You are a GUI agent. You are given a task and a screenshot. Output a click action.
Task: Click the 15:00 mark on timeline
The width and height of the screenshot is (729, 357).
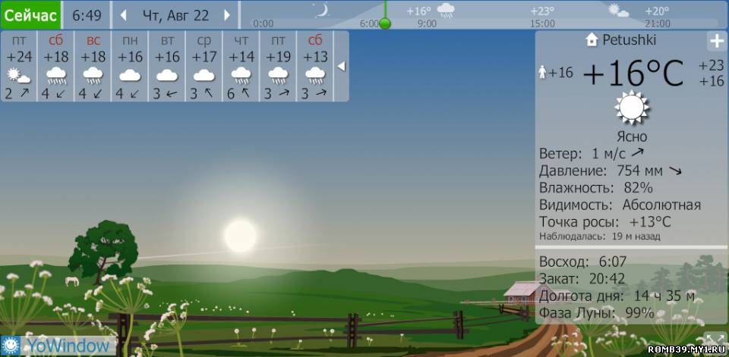[x=542, y=23]
